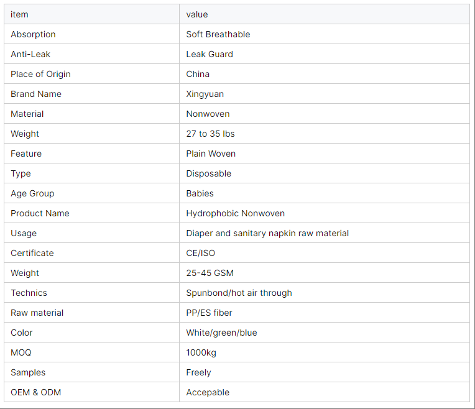Select the 'Leak Guard' value text

(210, 54)
